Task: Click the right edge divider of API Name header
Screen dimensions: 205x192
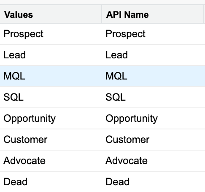Action: coord(204,14)
